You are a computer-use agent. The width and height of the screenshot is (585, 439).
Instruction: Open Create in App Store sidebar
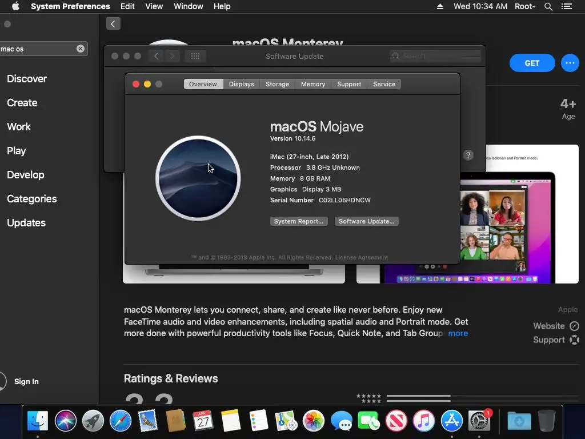[22, 103]
